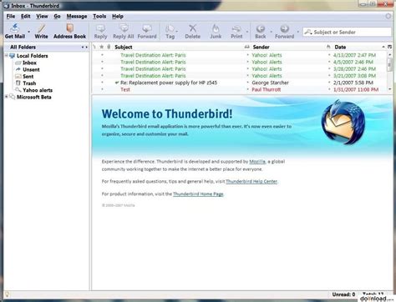Viewport: 396px width, 302px height.
Task: Open the Print dropdown arrow
Action: click(x=247, y=32)
